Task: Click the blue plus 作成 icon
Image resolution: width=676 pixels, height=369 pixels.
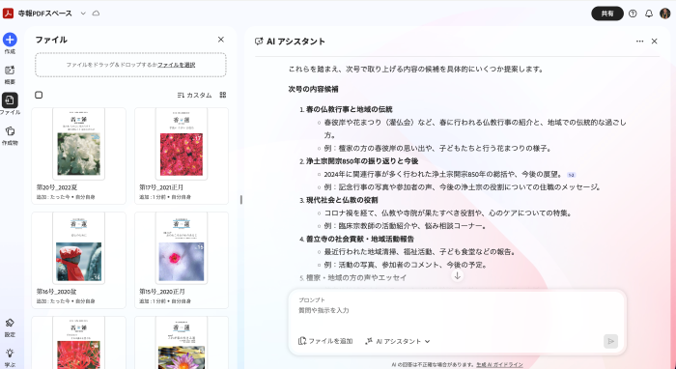Action: [x=10, y=40]
